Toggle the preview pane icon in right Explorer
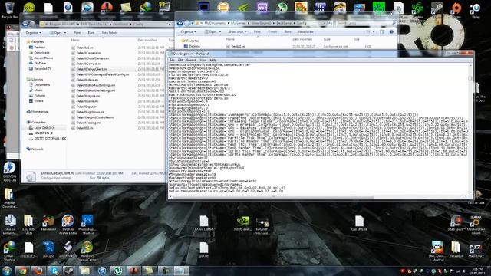 click(x=382, y=31)
